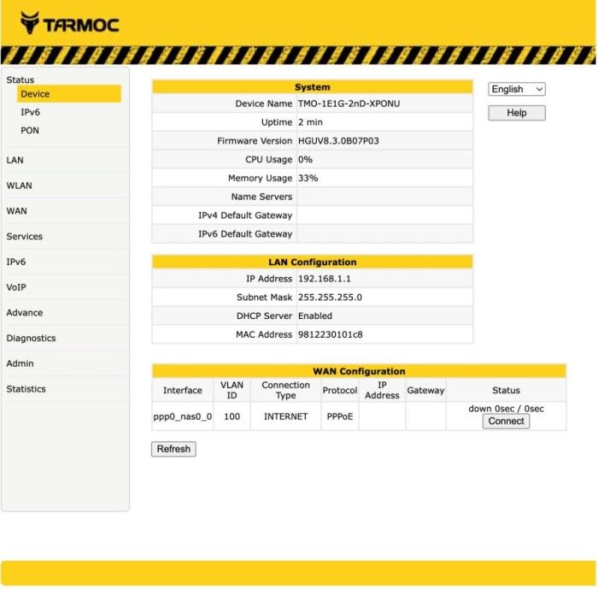The width and height of the screenshot is (598, 590).
Task: Click the ppp0_nas0_0 interface table cell
Action: click(182, 416)
